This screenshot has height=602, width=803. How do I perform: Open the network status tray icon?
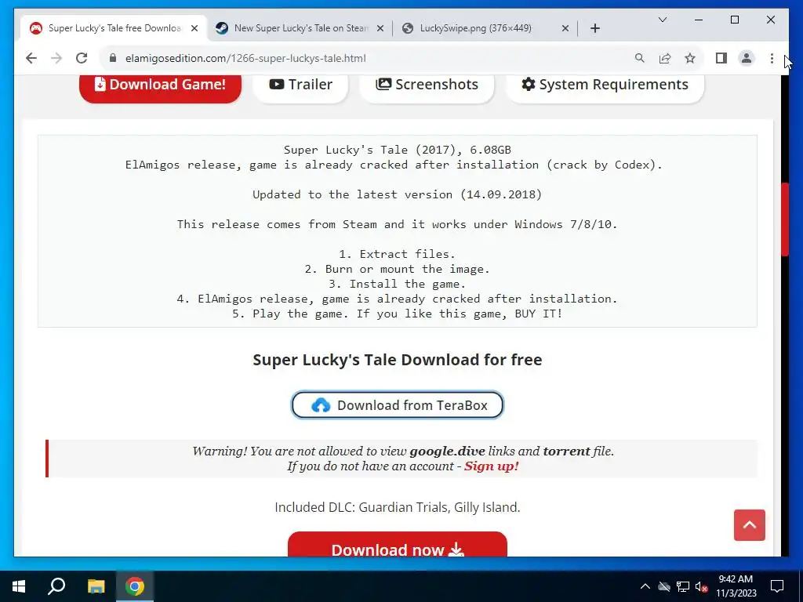(x=683, y=586)
